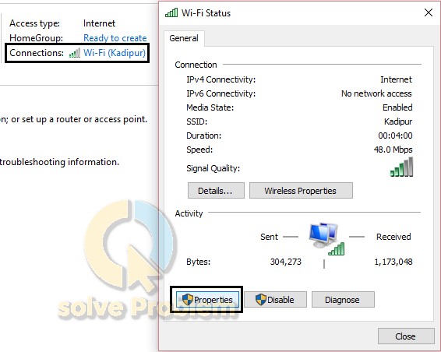Click the Wi-Fi Status title bar signal icon

[171, 12]
